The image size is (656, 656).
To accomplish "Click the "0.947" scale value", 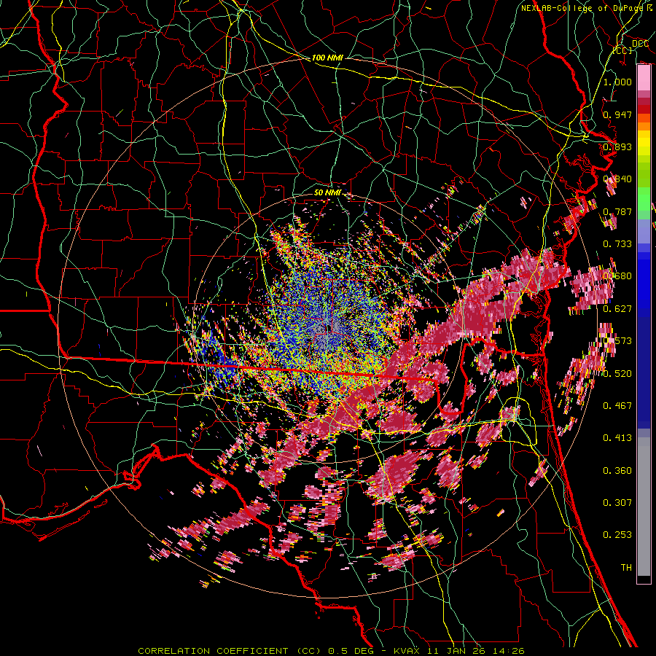I will (617, 114).
